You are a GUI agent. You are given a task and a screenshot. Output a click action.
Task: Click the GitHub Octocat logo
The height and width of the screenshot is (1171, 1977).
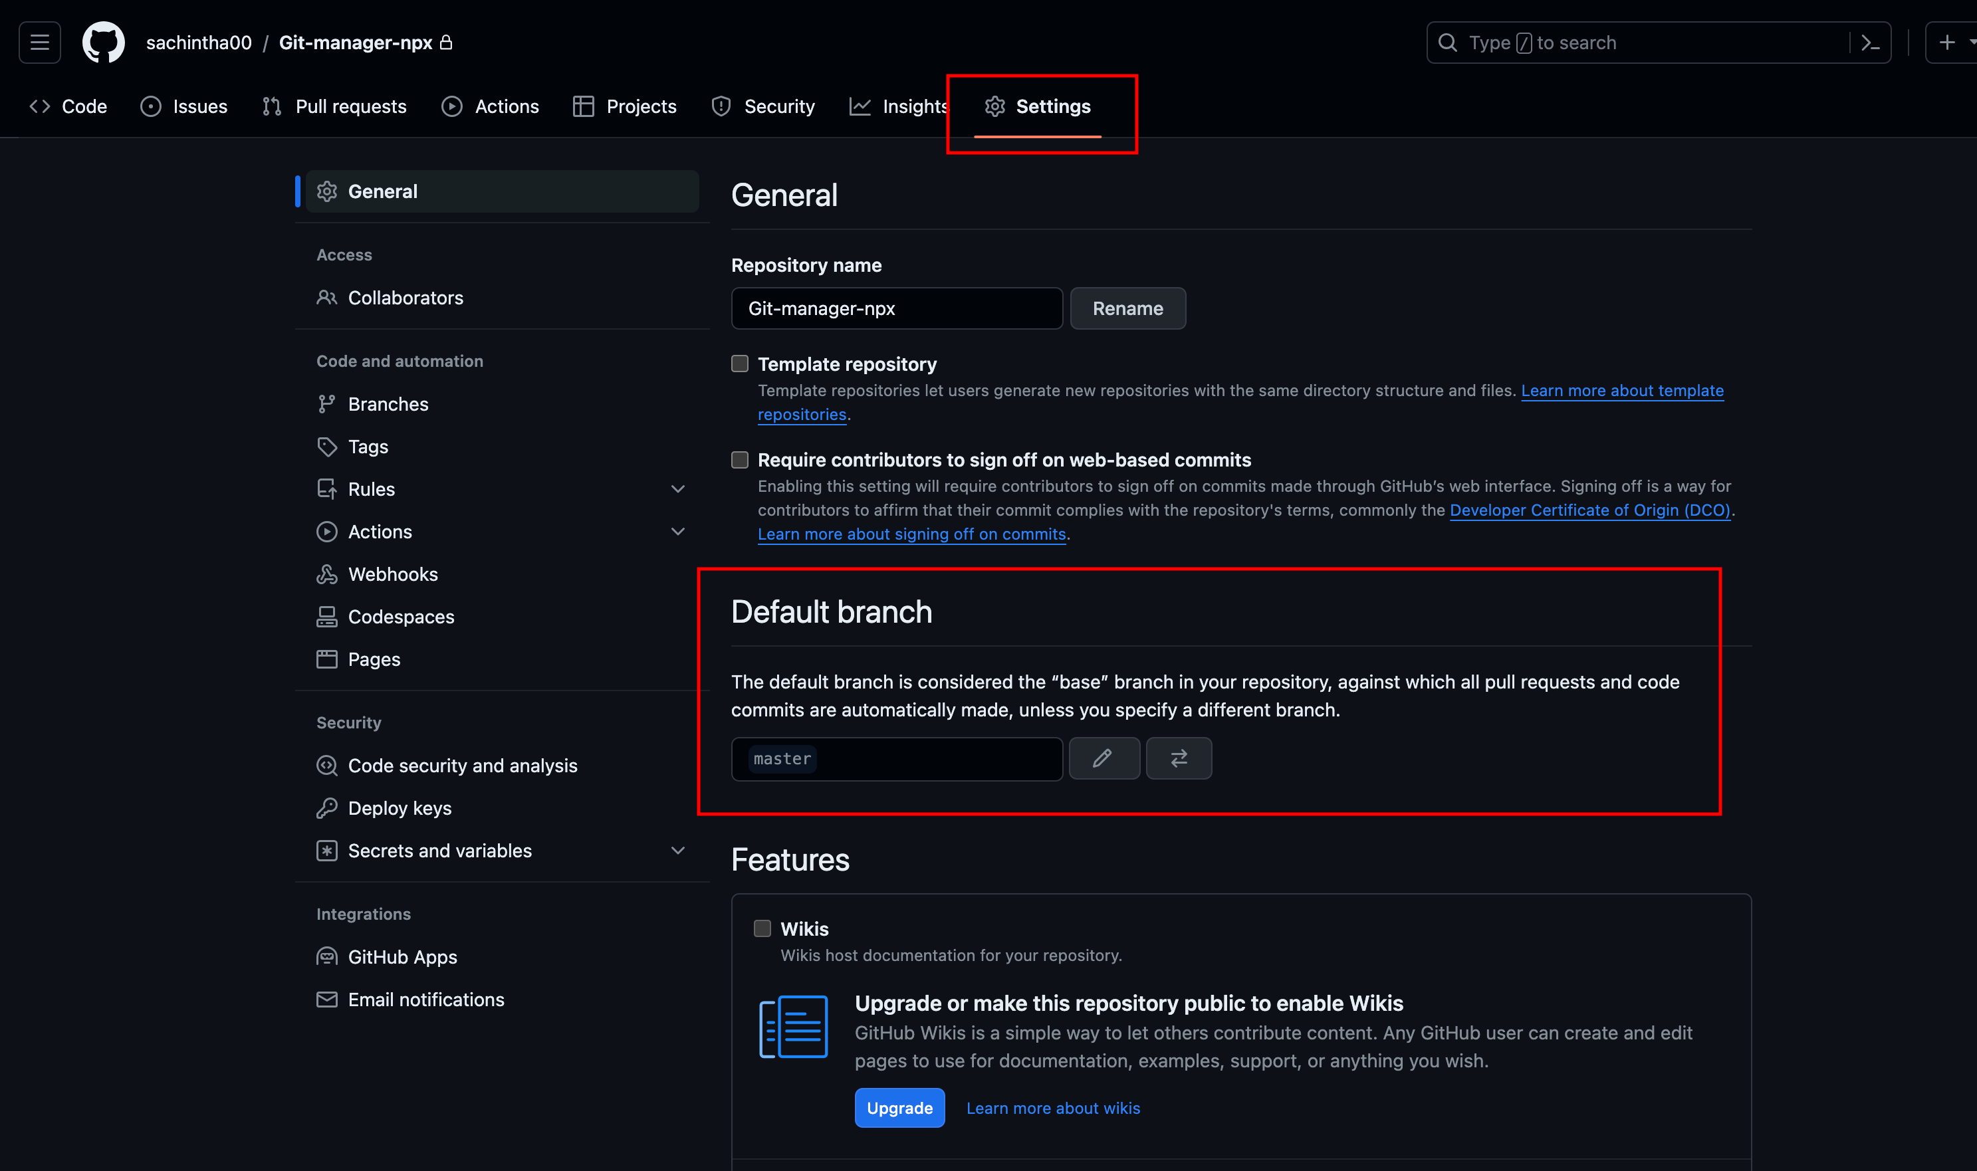104,43
